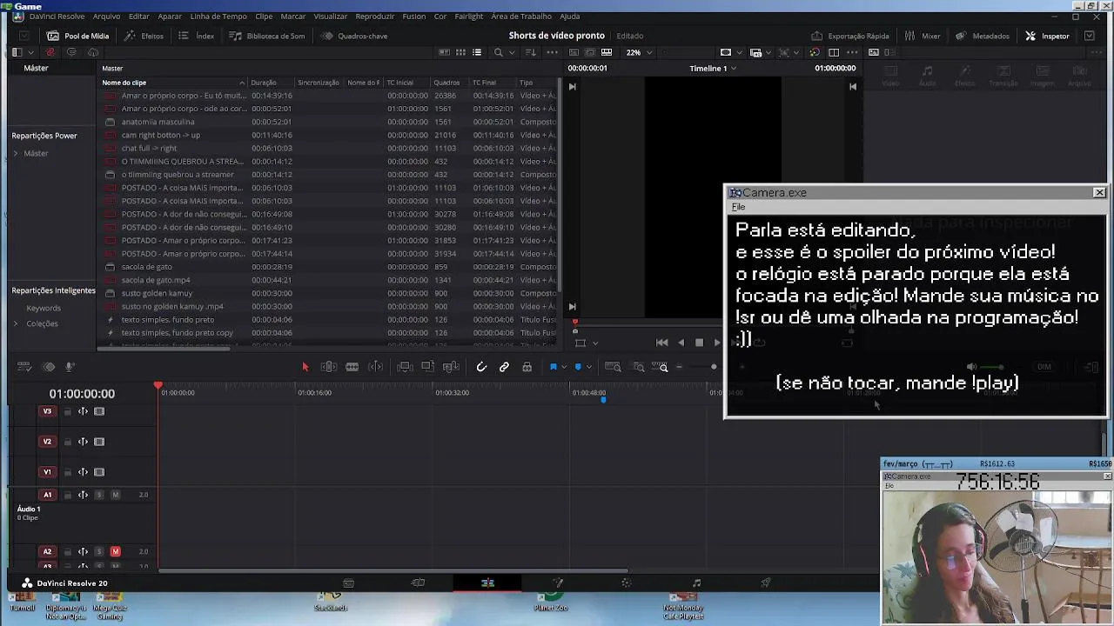Image resolution: width=1114 pixels, height=626 pixels.
Task: Open media pool sort order icon
Action: click(532, 52)
